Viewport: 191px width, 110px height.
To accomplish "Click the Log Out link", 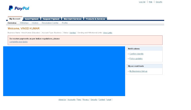I will tap(142, 2).
